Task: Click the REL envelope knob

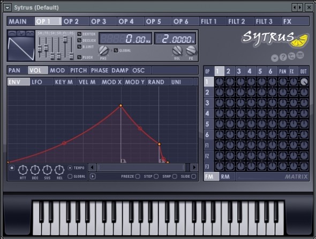Action: tap(59, 170)
